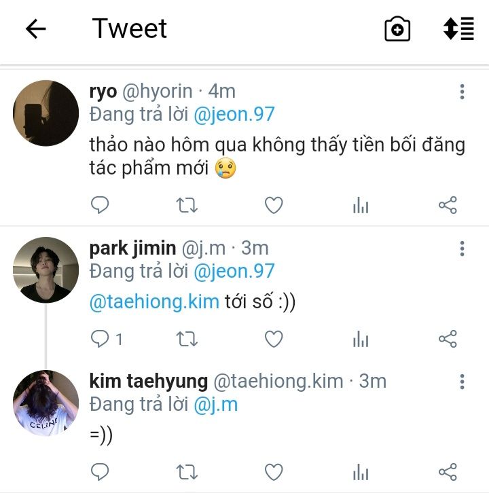Screen dimensions: 489x493
Task: Like kim taehyung's tweet
Action: click(x=274, y=472)
